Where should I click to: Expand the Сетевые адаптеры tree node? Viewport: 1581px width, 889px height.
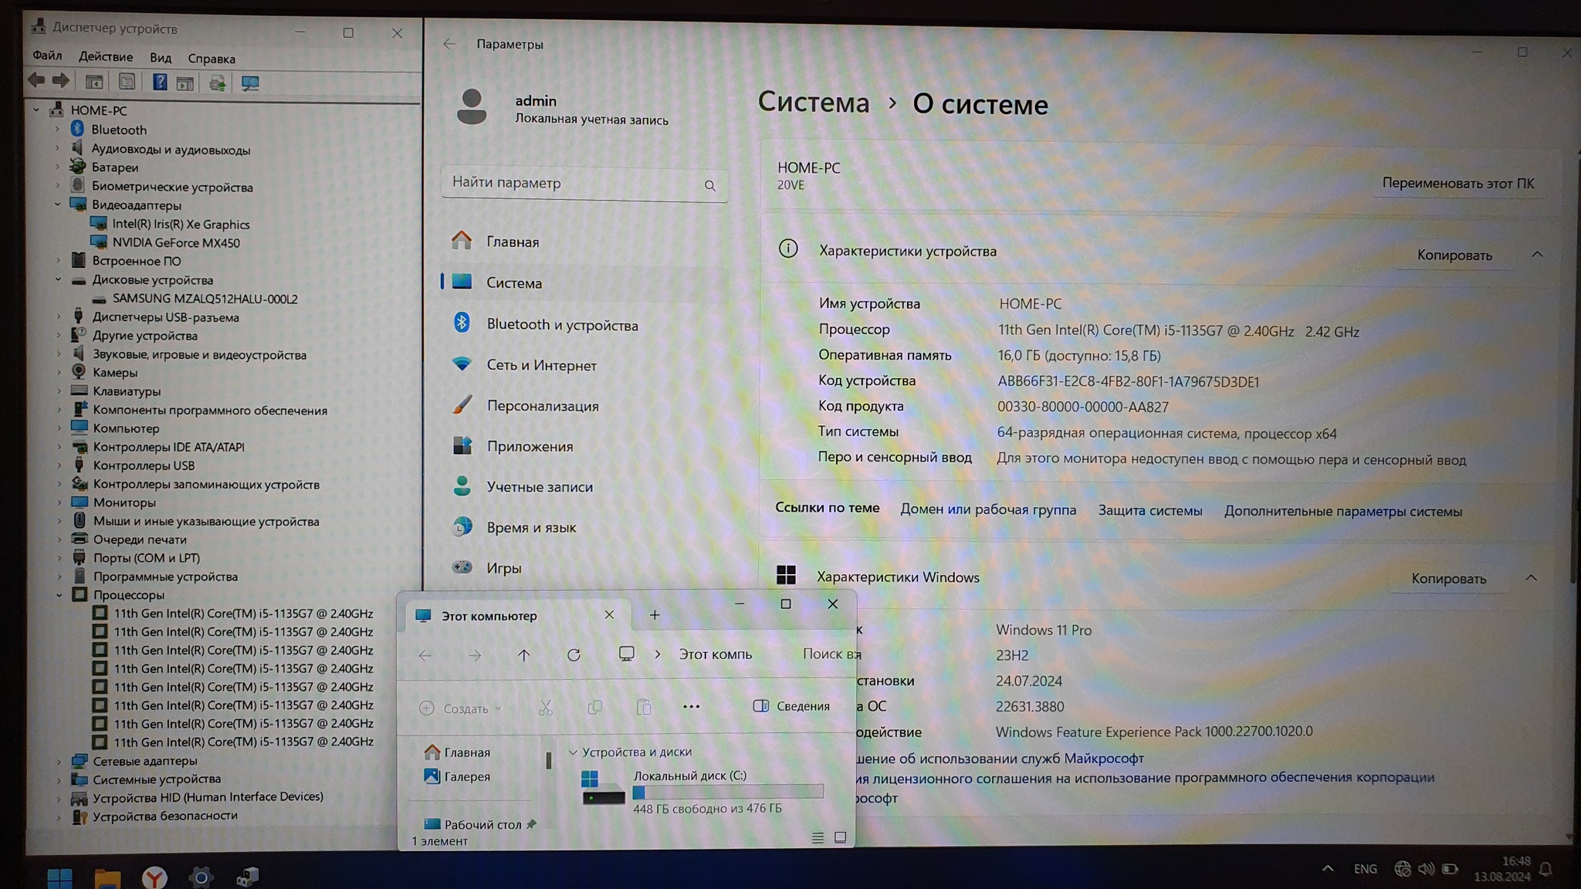pos(59,761)
